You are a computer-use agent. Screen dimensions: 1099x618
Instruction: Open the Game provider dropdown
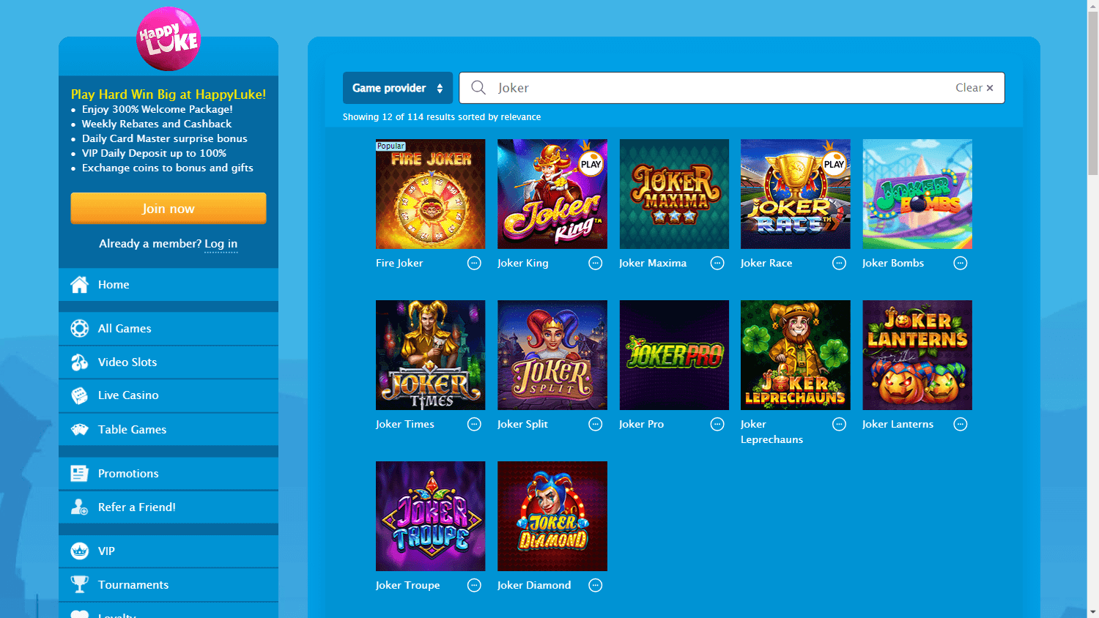[x=398, y=88]
